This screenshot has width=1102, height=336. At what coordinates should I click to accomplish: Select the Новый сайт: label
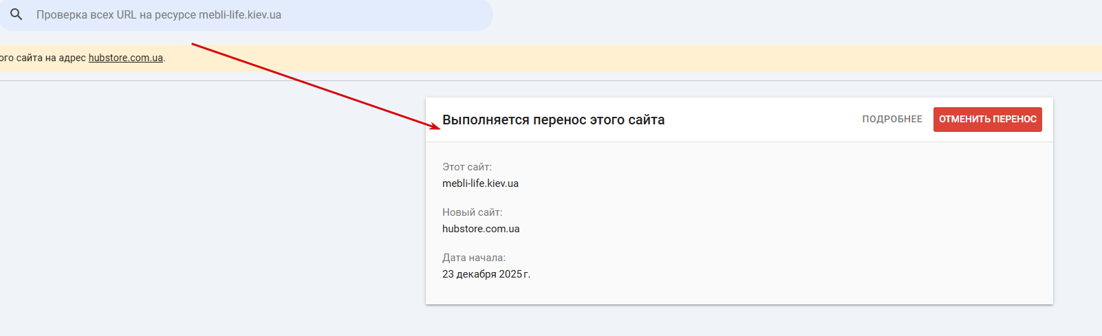(x=473, y=212)
